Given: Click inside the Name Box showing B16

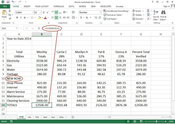Looking at the screenshot, I should pyautogui.click(x=8, y=28).
